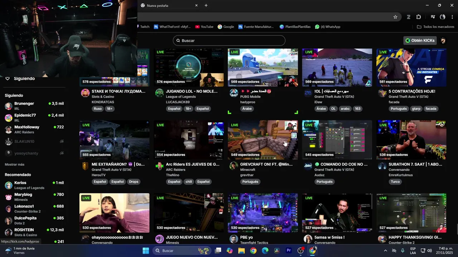Open the ohayooo Conversando stream thumbnail

pyautogui.click(x=114, y=213)
